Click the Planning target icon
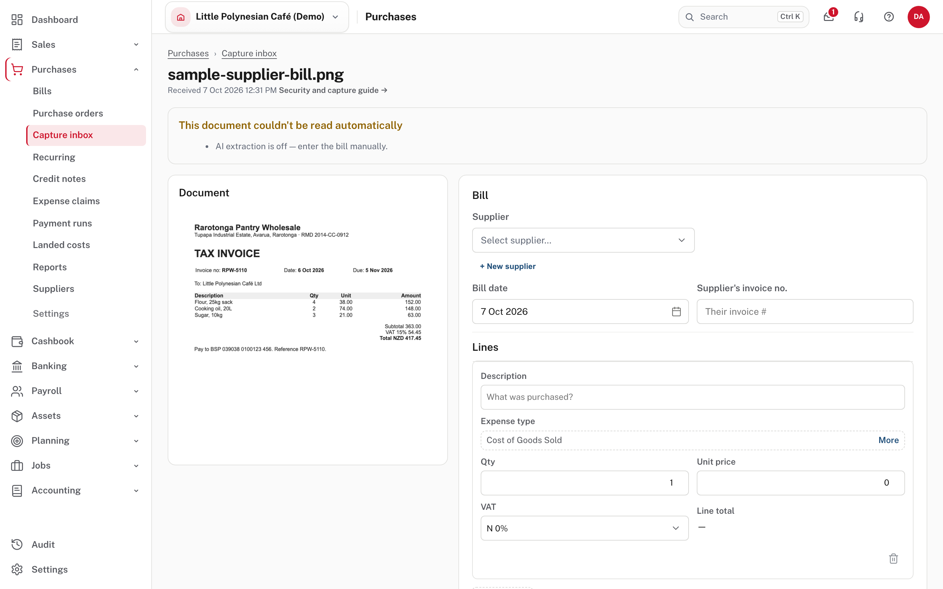This screenshot has width=943, height=589. pyautogui.click(x=17, y=440)
